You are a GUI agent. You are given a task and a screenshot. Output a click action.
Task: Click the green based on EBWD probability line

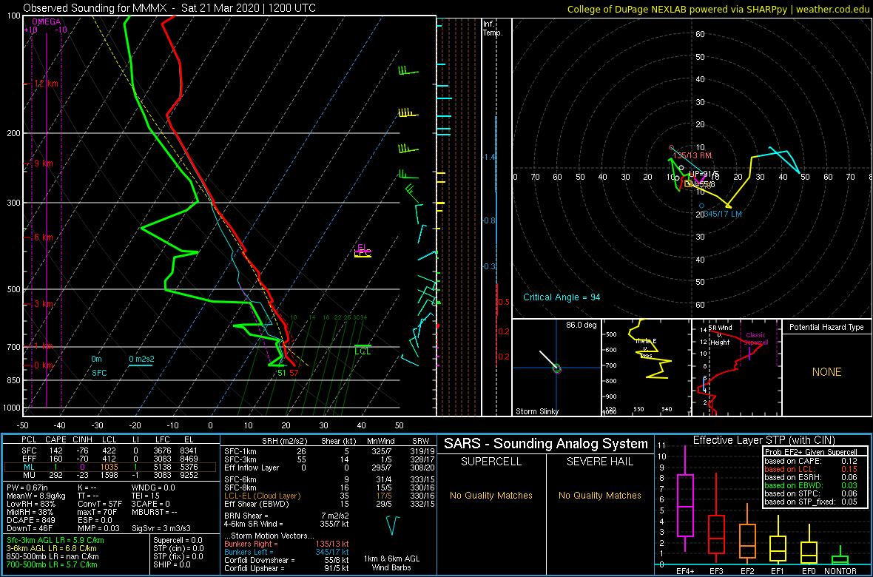coord(812,486)
